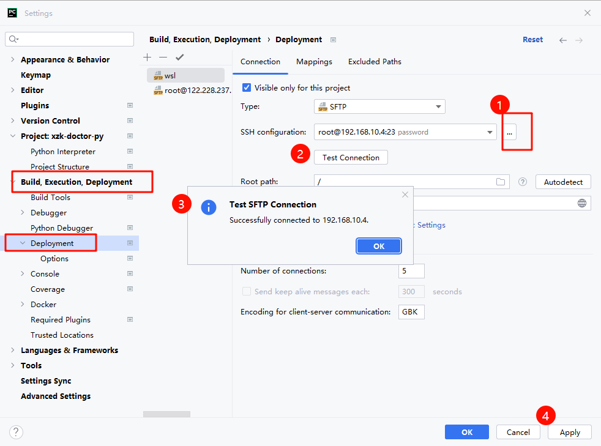Click the SSH configuration browse ellipsis button
The width and height of the screenshot is (601, 446).
509,132
